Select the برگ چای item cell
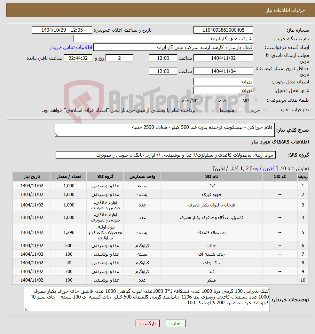 [x=211, y=263]
